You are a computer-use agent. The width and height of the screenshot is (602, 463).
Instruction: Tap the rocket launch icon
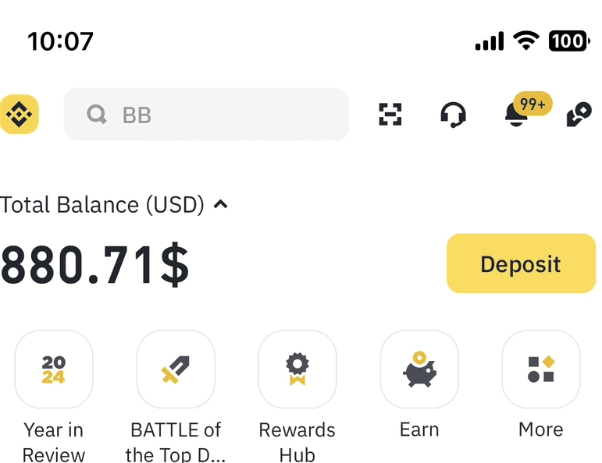point(579,115)
